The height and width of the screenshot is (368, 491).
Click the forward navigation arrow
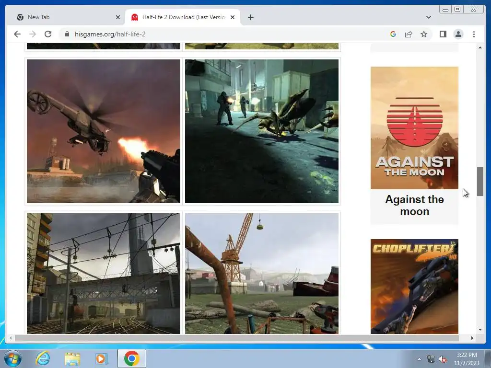(x=33, y=34)
